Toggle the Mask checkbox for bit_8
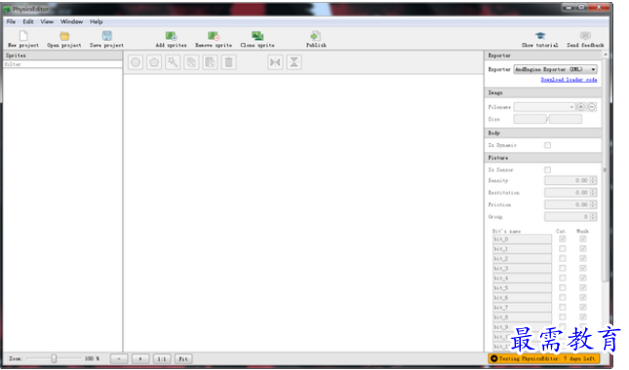 [583, 317]
